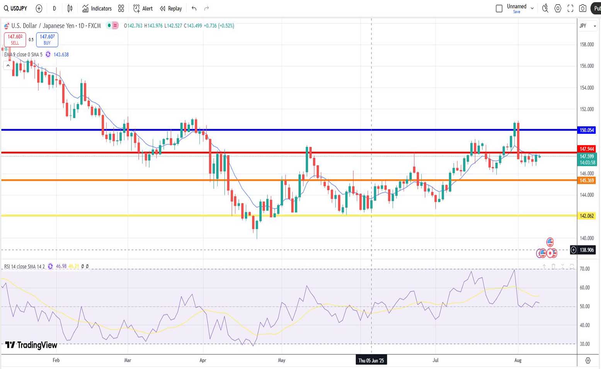The image size is (601, 369).
Task: Click the blue 150.054 price level label
Action: (586, 130)
